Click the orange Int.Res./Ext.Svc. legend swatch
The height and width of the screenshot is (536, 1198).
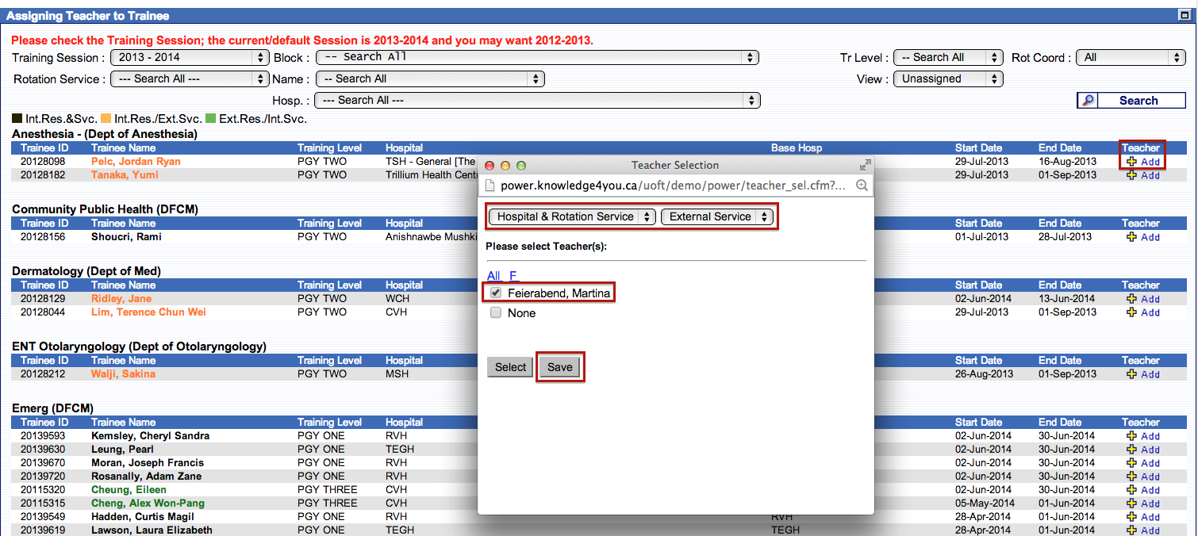coord(106,119)
